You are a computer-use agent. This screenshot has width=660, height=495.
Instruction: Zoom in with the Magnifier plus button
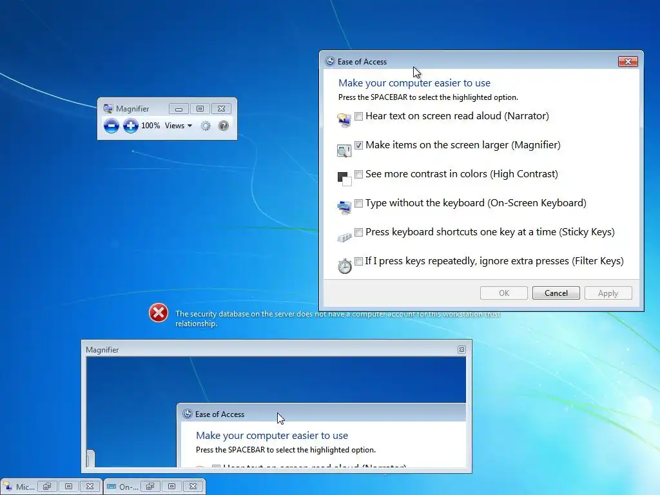130,126
